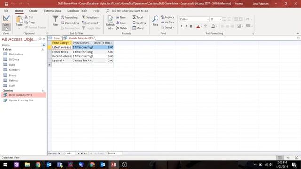Click the font color button
The height and width of the screenshot is (169, 301).
tap(198, 26)
